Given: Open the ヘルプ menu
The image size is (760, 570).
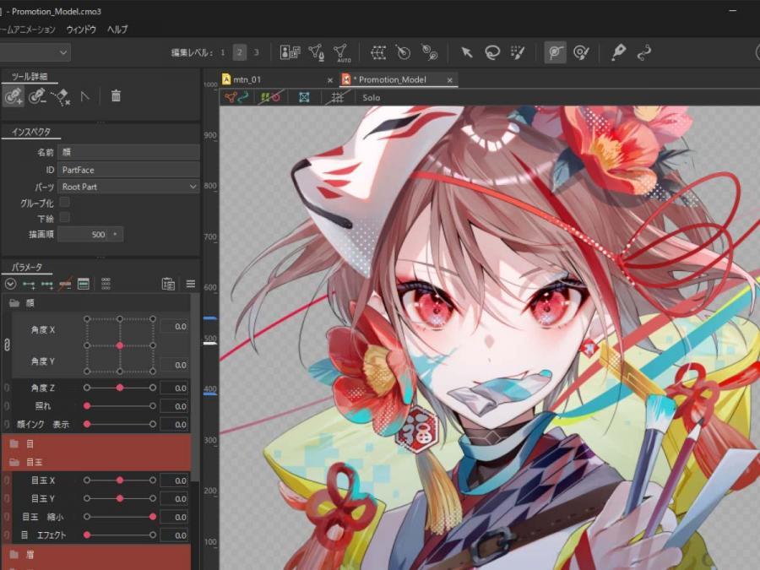Looking at the screenshot, I should (117, 30).
